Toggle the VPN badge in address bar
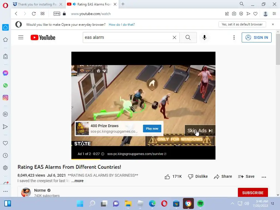Viewport: 280px width, 210px height. click(57, 14)
